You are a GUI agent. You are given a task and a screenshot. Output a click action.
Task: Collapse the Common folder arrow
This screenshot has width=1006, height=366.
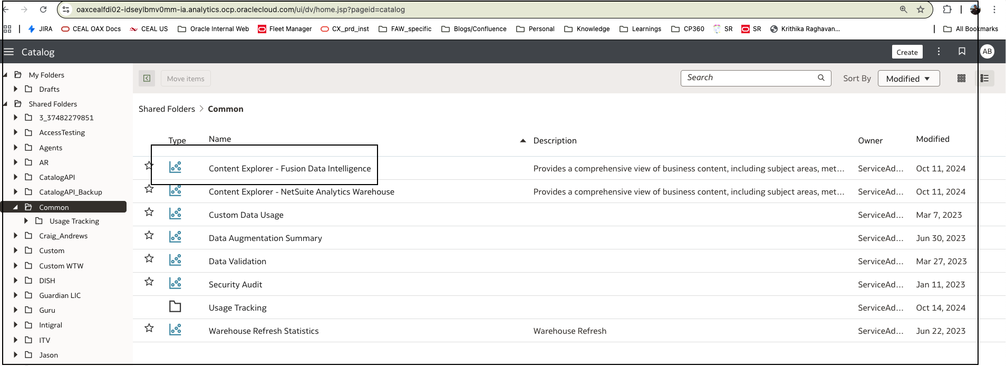click(15, 207)
